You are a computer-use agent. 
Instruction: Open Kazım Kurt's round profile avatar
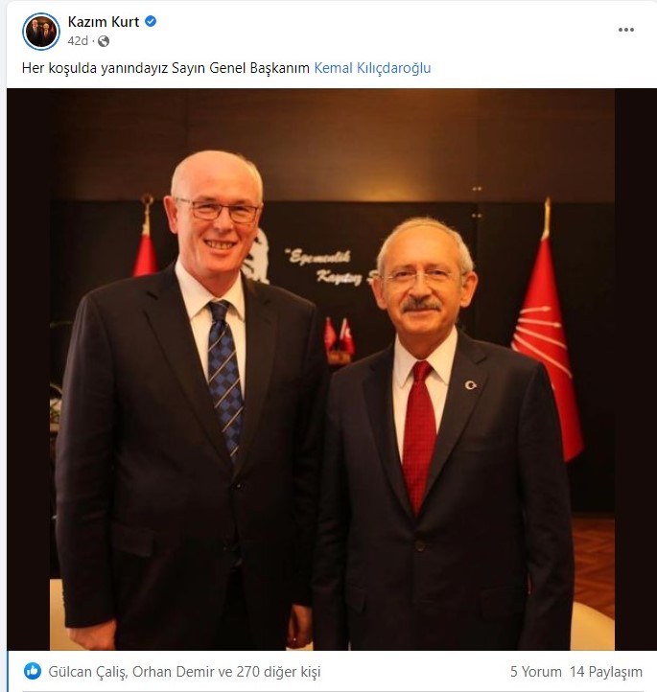[x=40, y=31]
